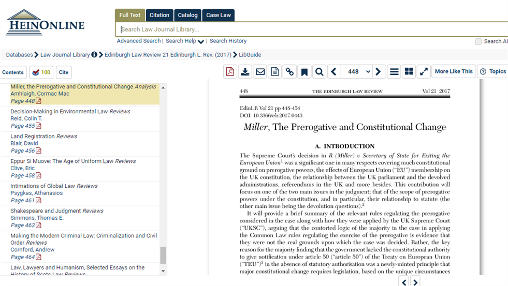This screenshot has width=508, height=286.
Task: Open PDF icon beside Page 463
Action: pos(38,225)
